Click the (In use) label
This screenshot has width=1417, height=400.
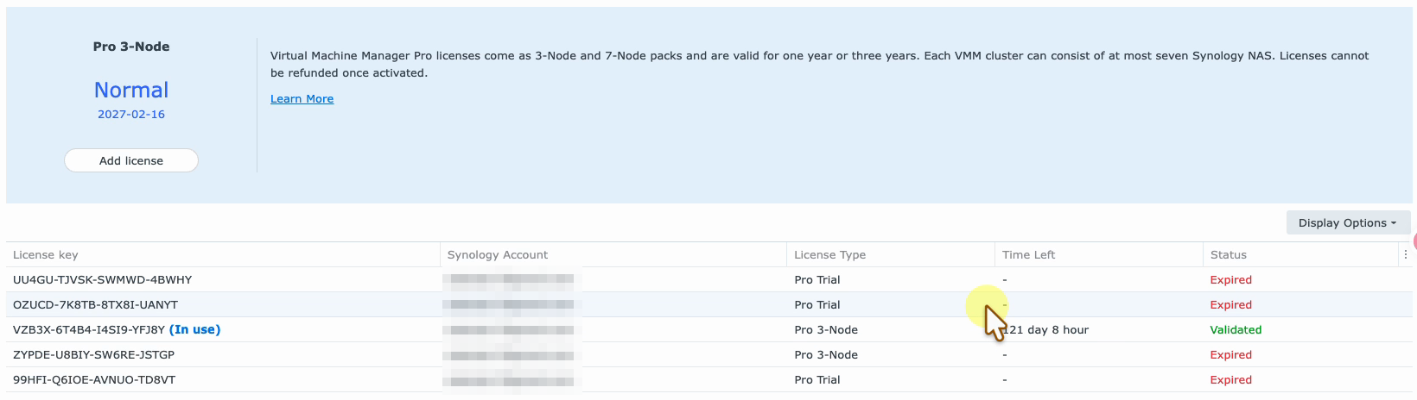click(195, 330)
